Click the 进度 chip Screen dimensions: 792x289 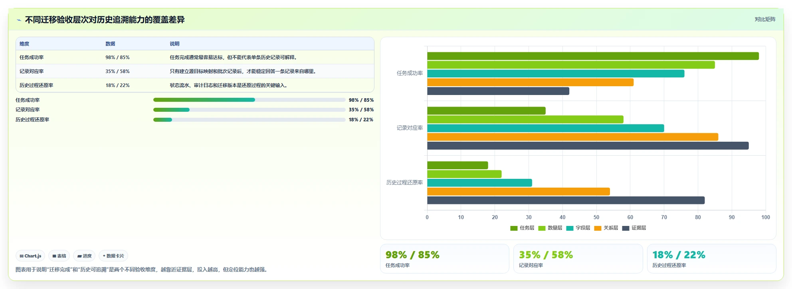coord(84,256)
